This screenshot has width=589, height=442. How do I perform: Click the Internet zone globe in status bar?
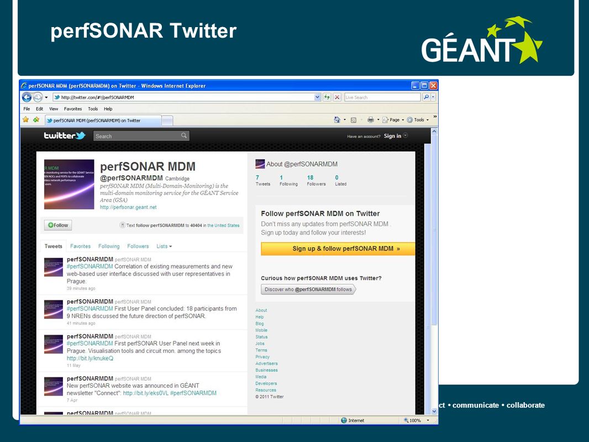pos(344,420)
